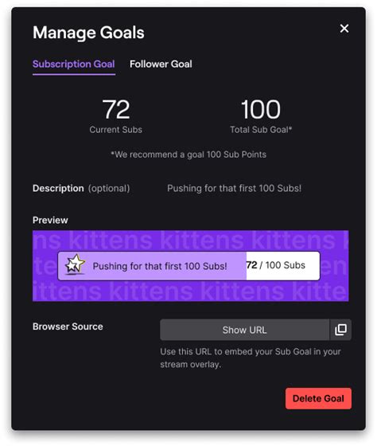
Task: Click the Current Subs label
Action: click(115, 130)
